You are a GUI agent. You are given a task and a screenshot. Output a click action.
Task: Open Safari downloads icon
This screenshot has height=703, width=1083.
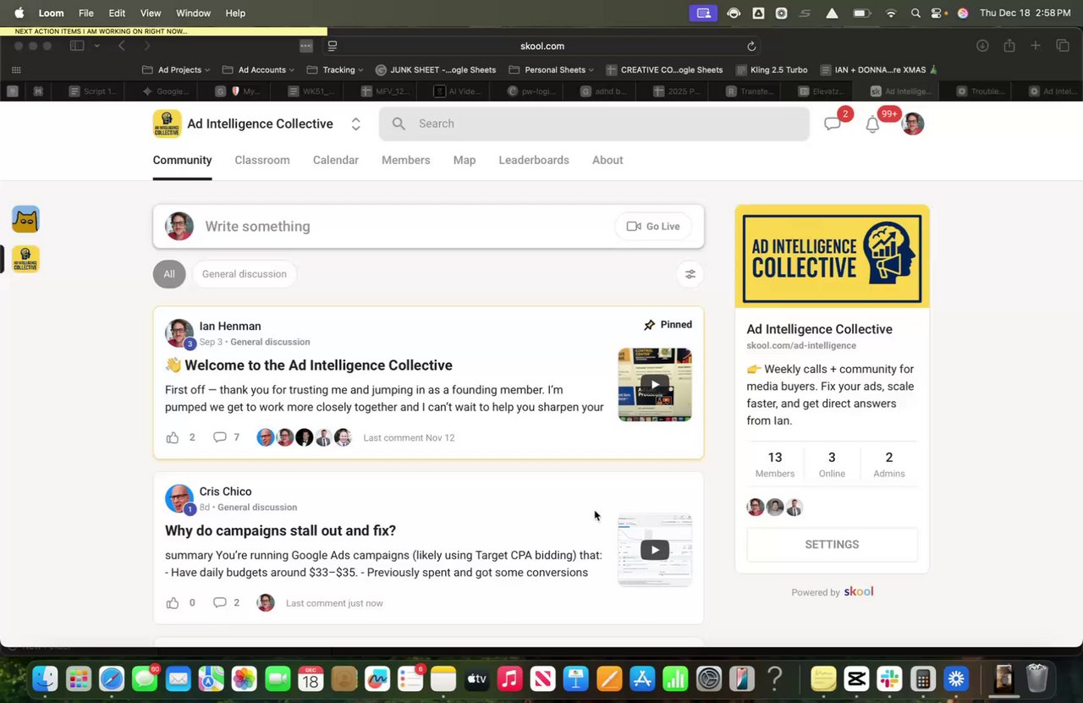point(982,46)
